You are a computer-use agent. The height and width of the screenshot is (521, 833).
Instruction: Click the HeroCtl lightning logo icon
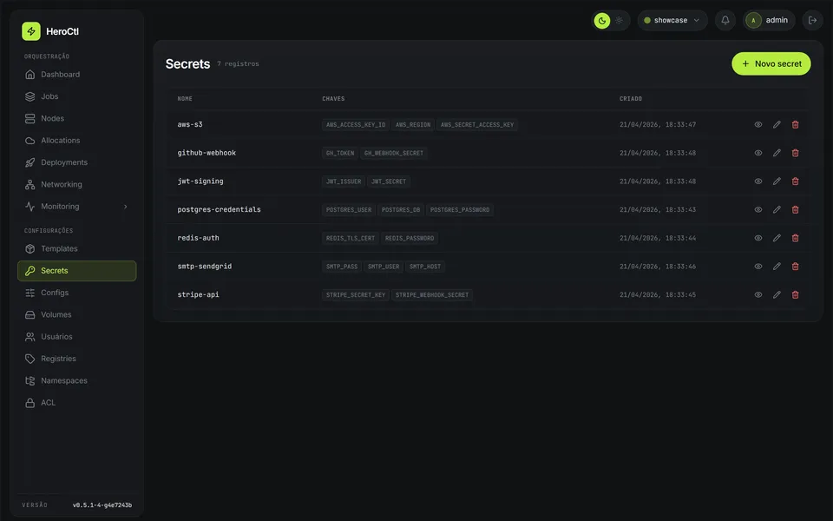click(31, 31)
